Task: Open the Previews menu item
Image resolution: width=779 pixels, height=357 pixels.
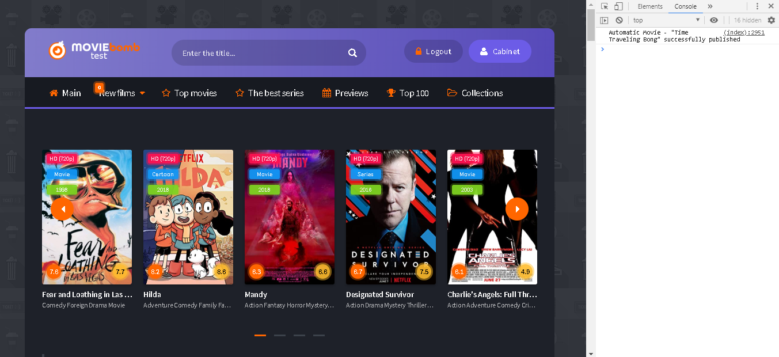Action: point(345,93)
